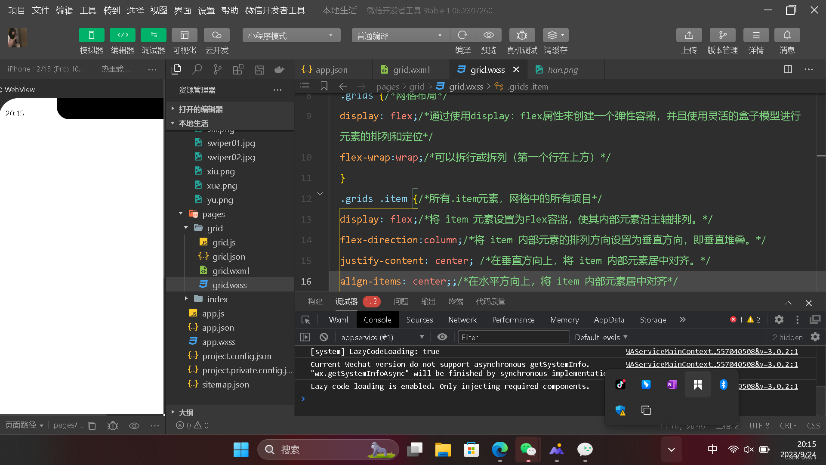Open the Default levels dropdown
Screen dimensions: 826x465
tap(601, 337)
